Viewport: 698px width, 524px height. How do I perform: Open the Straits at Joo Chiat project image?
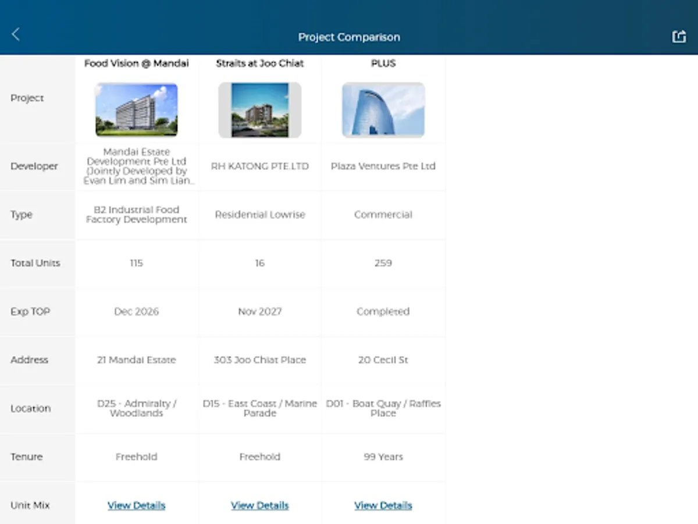click(x=259, y=110)
